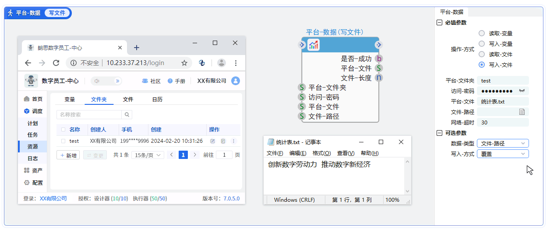550x231 pixels.
Task: Open the 格式(O) menu in Notepad
Action: pyautogui.click(x=321, y=153)
